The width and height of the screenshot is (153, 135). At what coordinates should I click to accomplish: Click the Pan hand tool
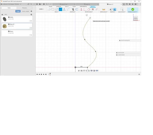pyautogui.click(x=84, y=71)
